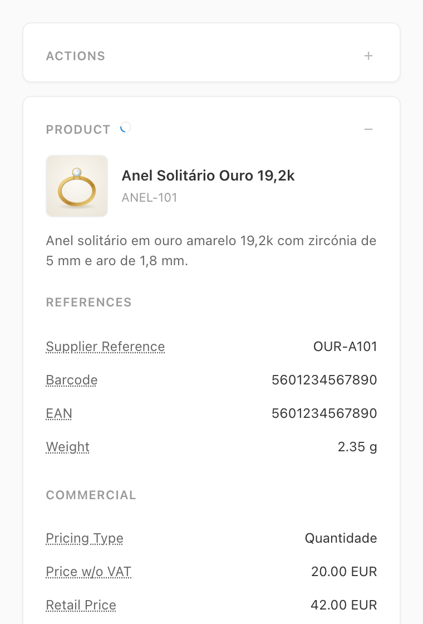
Task: Click the Price w/o VAT label
Action: (88, 572)
